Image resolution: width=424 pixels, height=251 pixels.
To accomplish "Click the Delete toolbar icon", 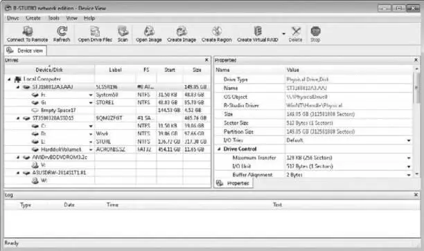I will [x=296, y=31].
